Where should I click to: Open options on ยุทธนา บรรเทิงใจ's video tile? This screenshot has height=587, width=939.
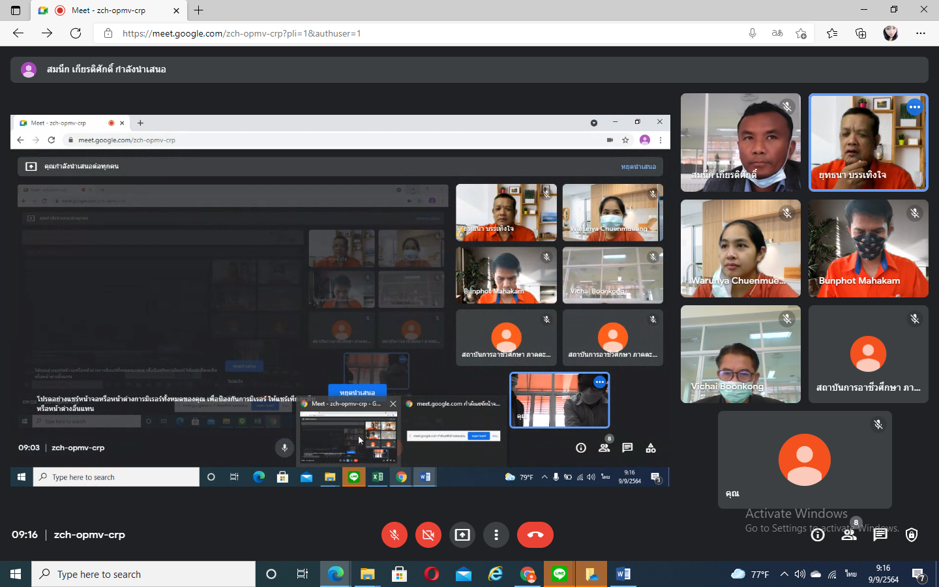(914, 107)
